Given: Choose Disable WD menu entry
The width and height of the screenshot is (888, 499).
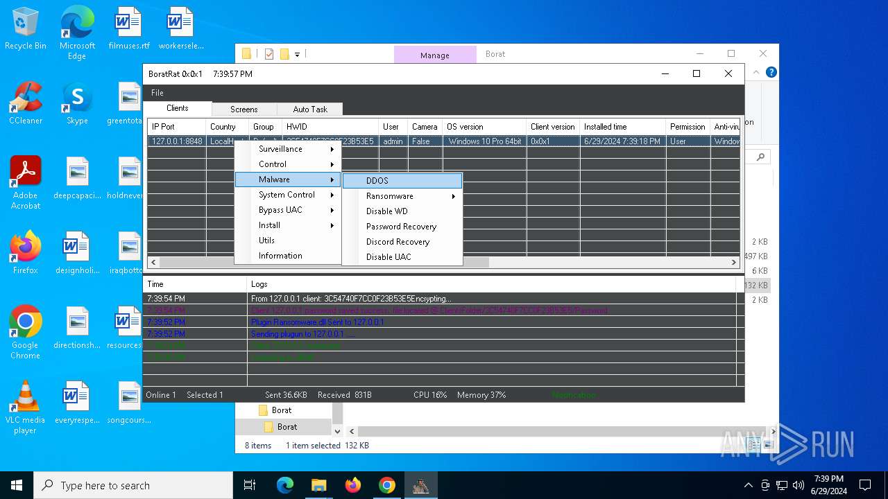Looking at the screenshot, I should click(x=402, y=211).
